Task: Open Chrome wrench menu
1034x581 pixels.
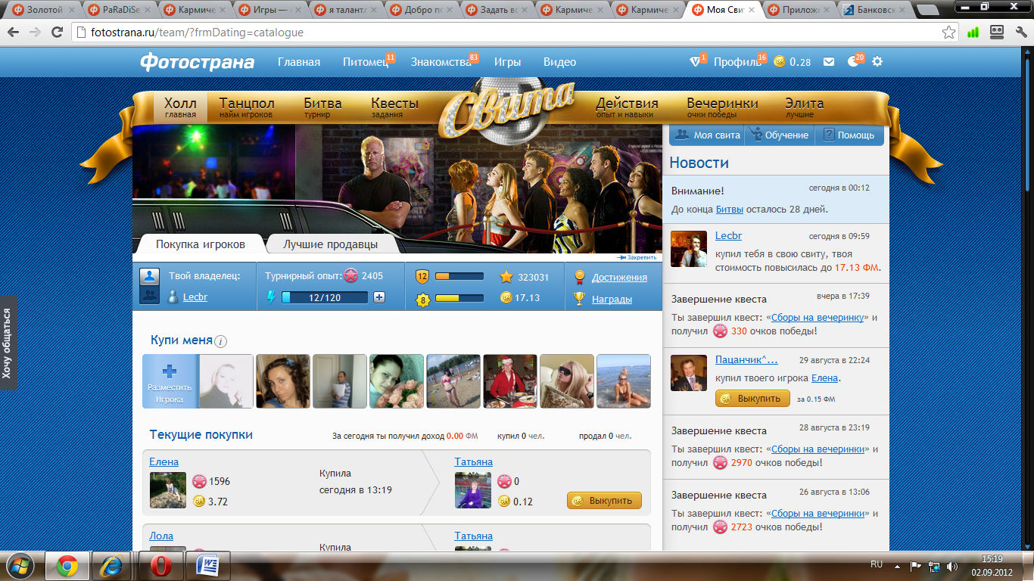Action: point(1020,33)
